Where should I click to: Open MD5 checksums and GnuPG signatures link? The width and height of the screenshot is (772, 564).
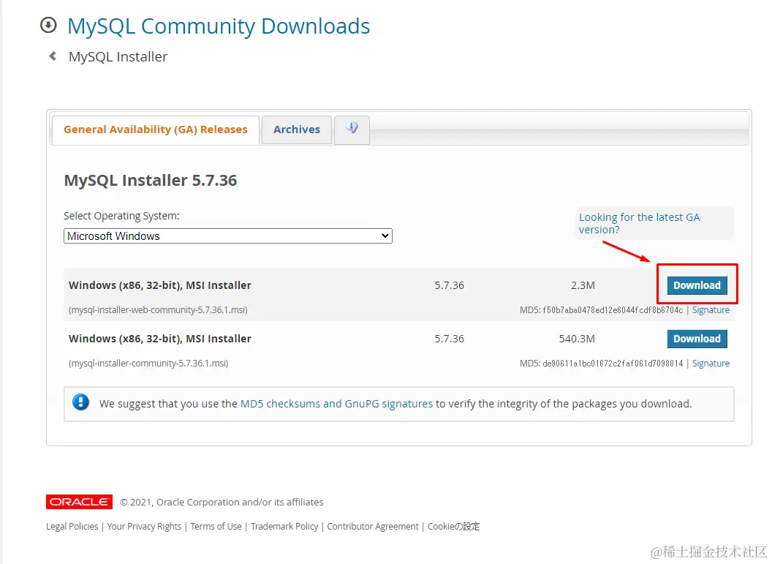click(x=336, y=403)
